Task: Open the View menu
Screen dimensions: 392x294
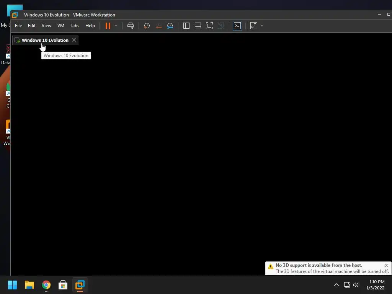Action: coord(46,26)
